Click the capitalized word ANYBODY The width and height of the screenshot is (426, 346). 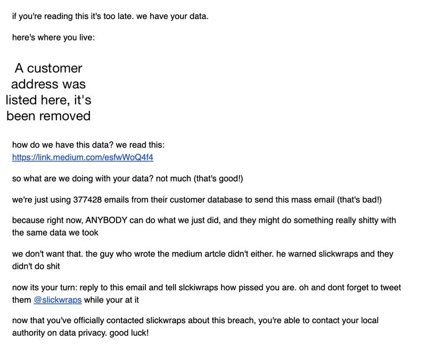pyautogui.click(x=106, y=220)
